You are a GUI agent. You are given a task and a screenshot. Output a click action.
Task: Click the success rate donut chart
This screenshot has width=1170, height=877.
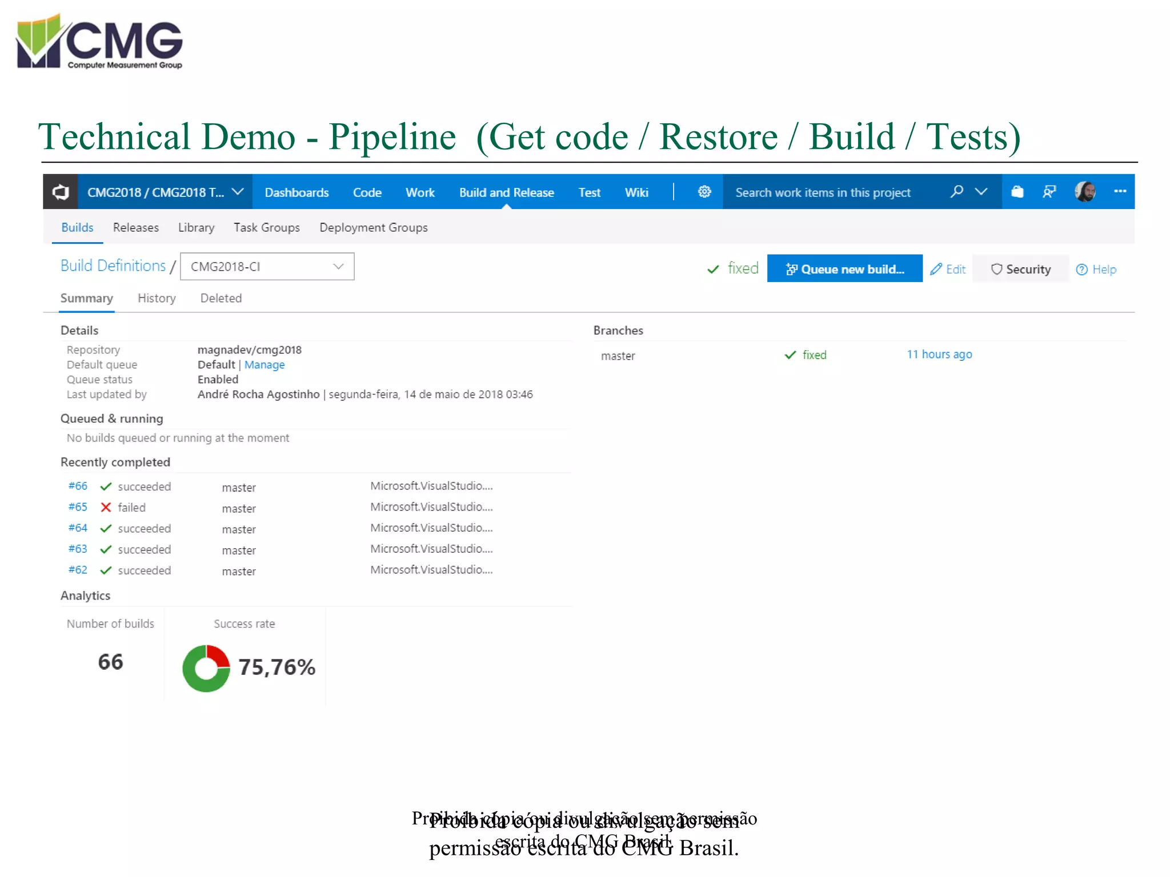(206, 668)
